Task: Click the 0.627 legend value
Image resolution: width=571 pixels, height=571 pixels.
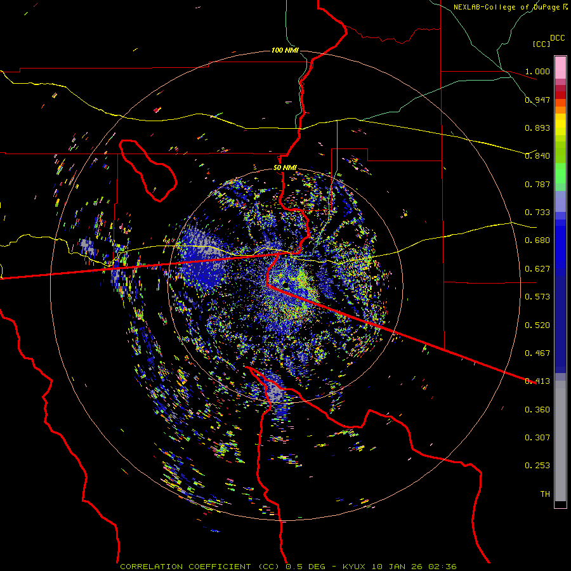Action: coord(537,269)
